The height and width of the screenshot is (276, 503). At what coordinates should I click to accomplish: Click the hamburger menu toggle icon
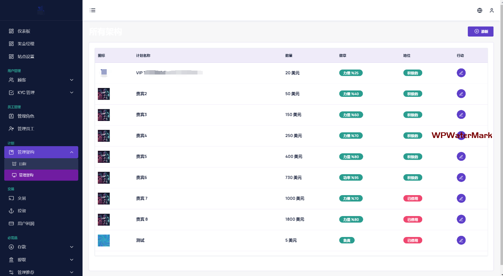click(x=92, y=10)
